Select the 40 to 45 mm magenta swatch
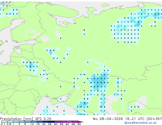Image resolution: width=162 pixels, height=125 pixels. click(x=69, y=122)
